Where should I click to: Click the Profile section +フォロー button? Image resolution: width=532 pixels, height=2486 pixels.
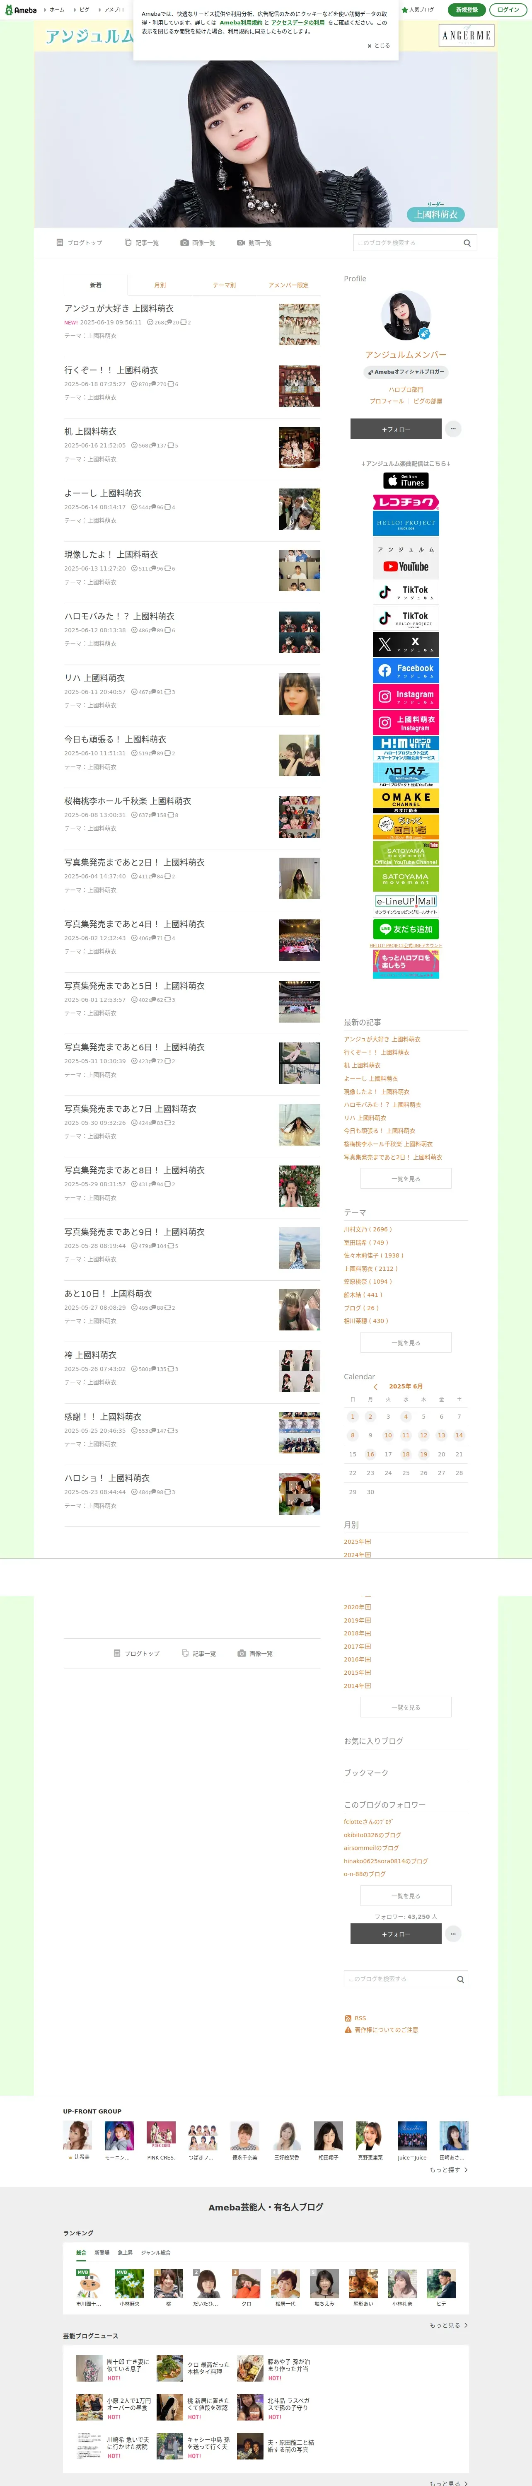[396, 428]
